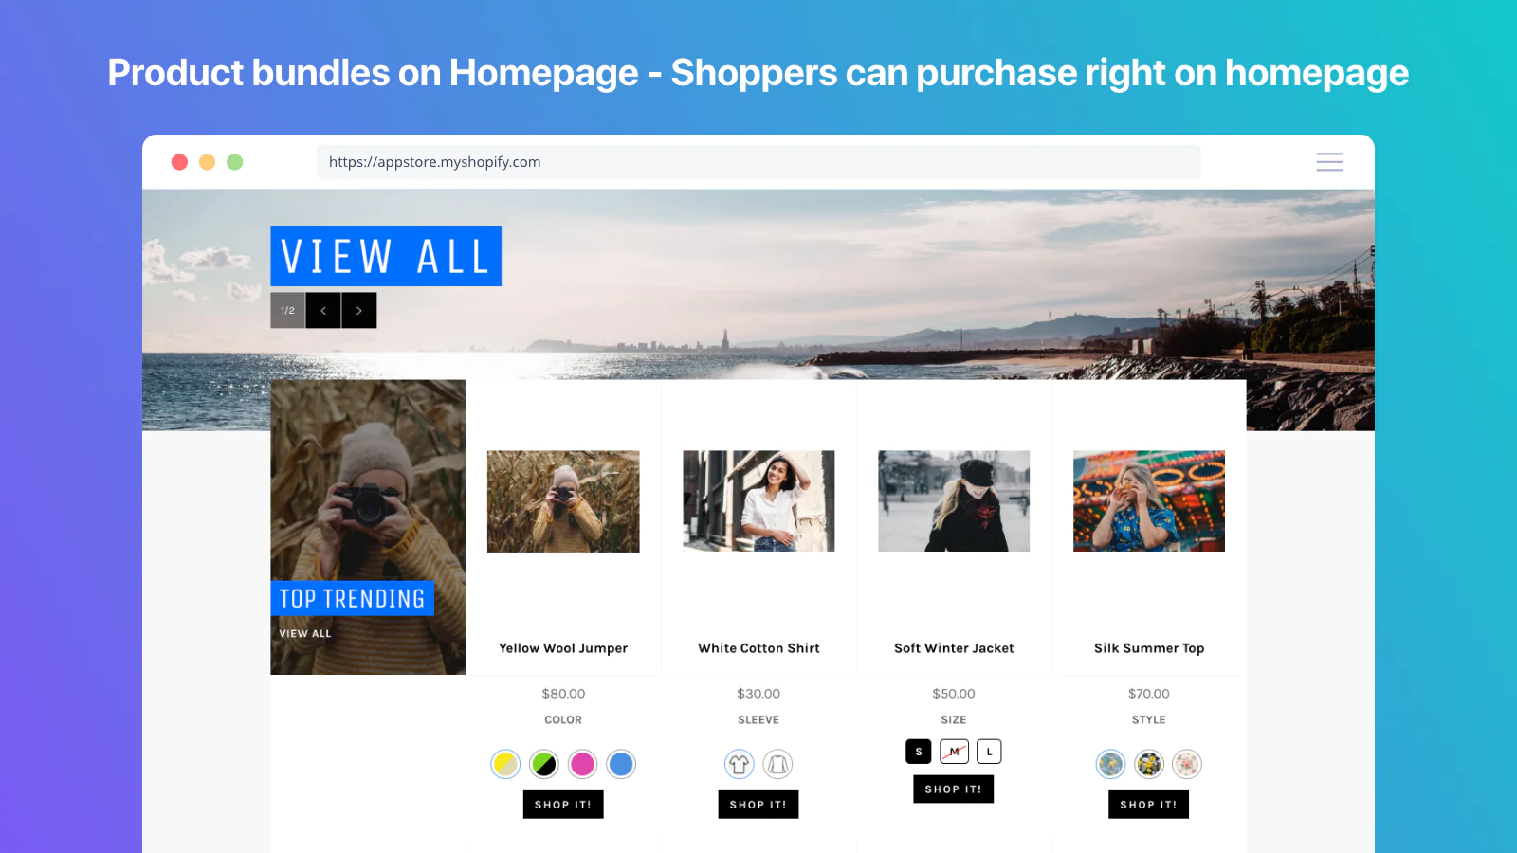Go to previous slide arrow
The image size is (1517, 853).
(323, 310)
